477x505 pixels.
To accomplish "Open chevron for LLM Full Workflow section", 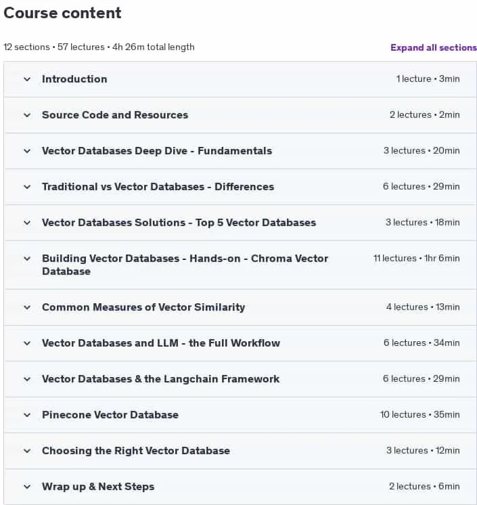I will pos(27,343).
